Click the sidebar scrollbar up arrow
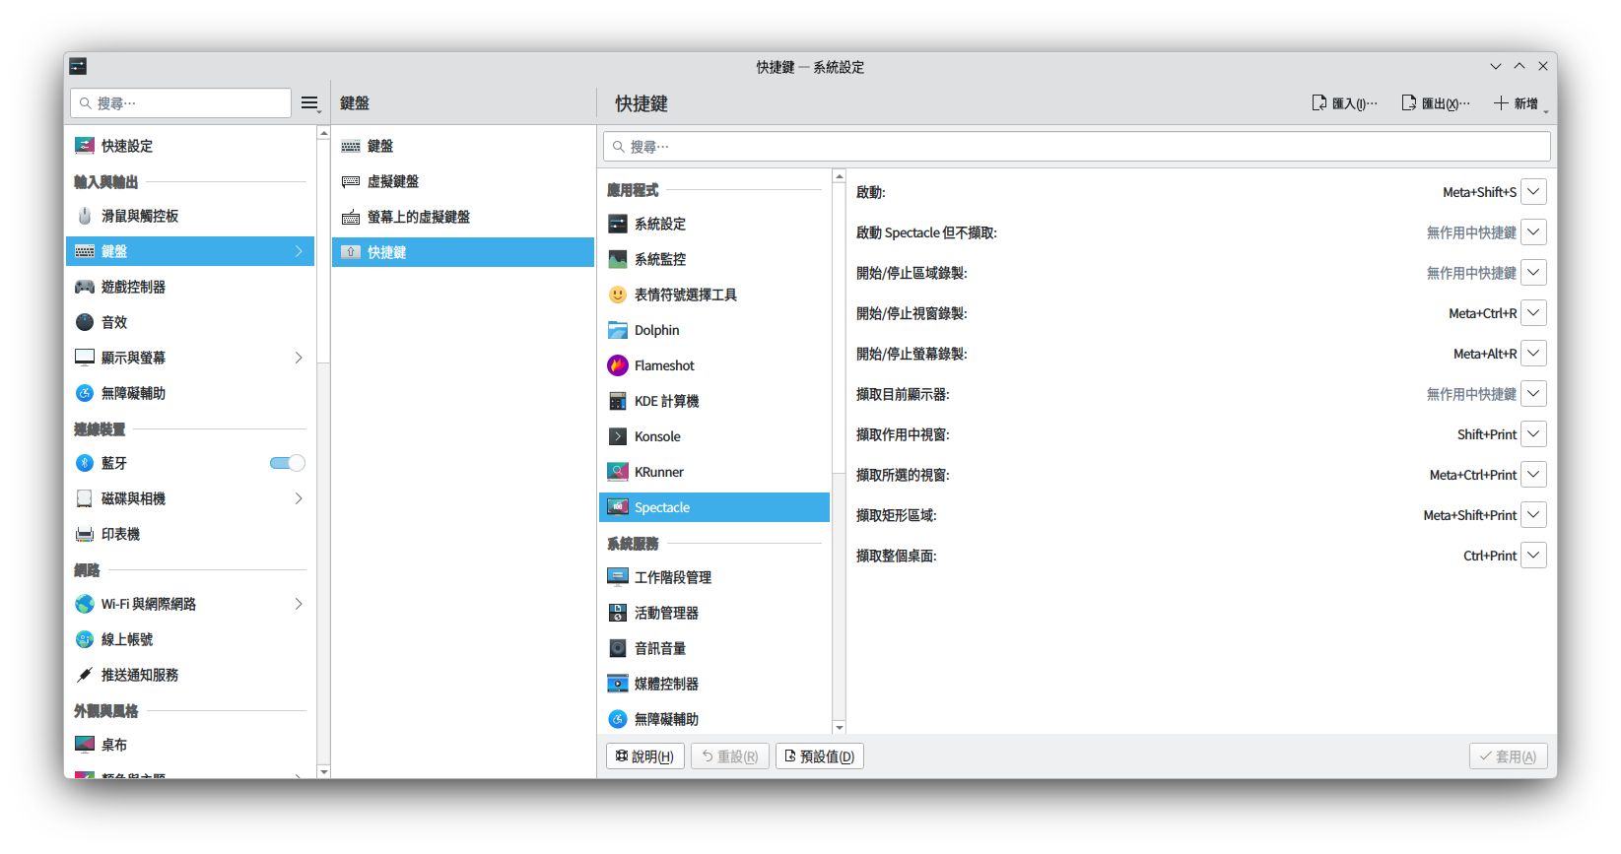 pos(323,132)
